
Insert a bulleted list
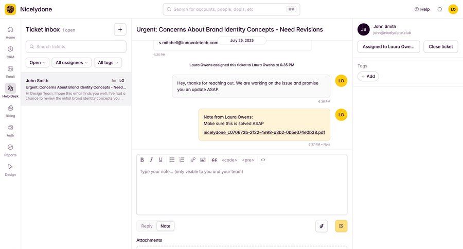(x=172, y=160)
